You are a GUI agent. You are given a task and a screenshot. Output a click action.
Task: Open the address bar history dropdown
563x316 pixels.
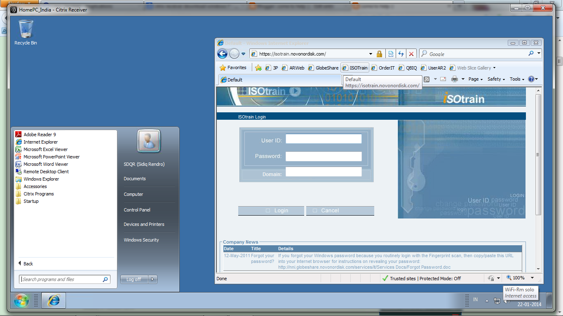pos(370,53)
